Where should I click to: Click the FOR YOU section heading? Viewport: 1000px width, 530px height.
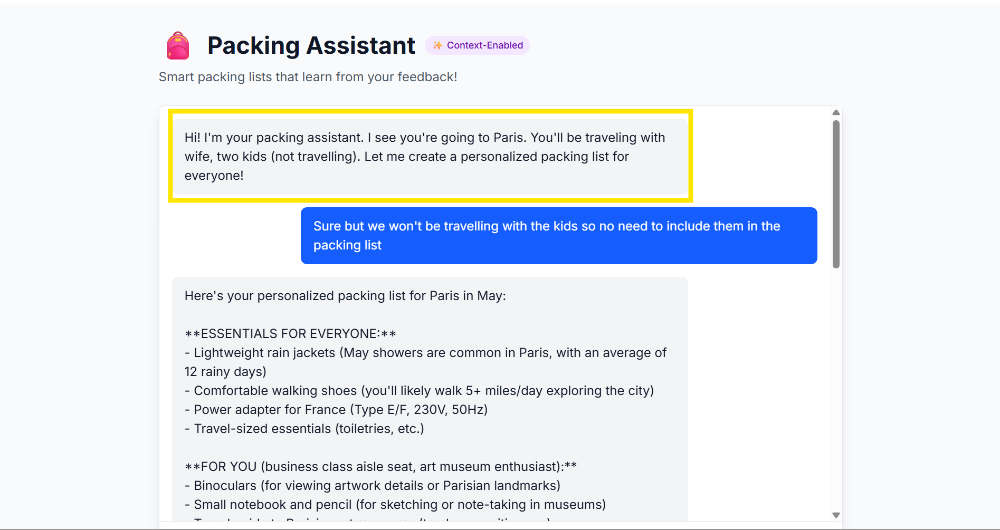pyautogui.click(x=380, y=467)
